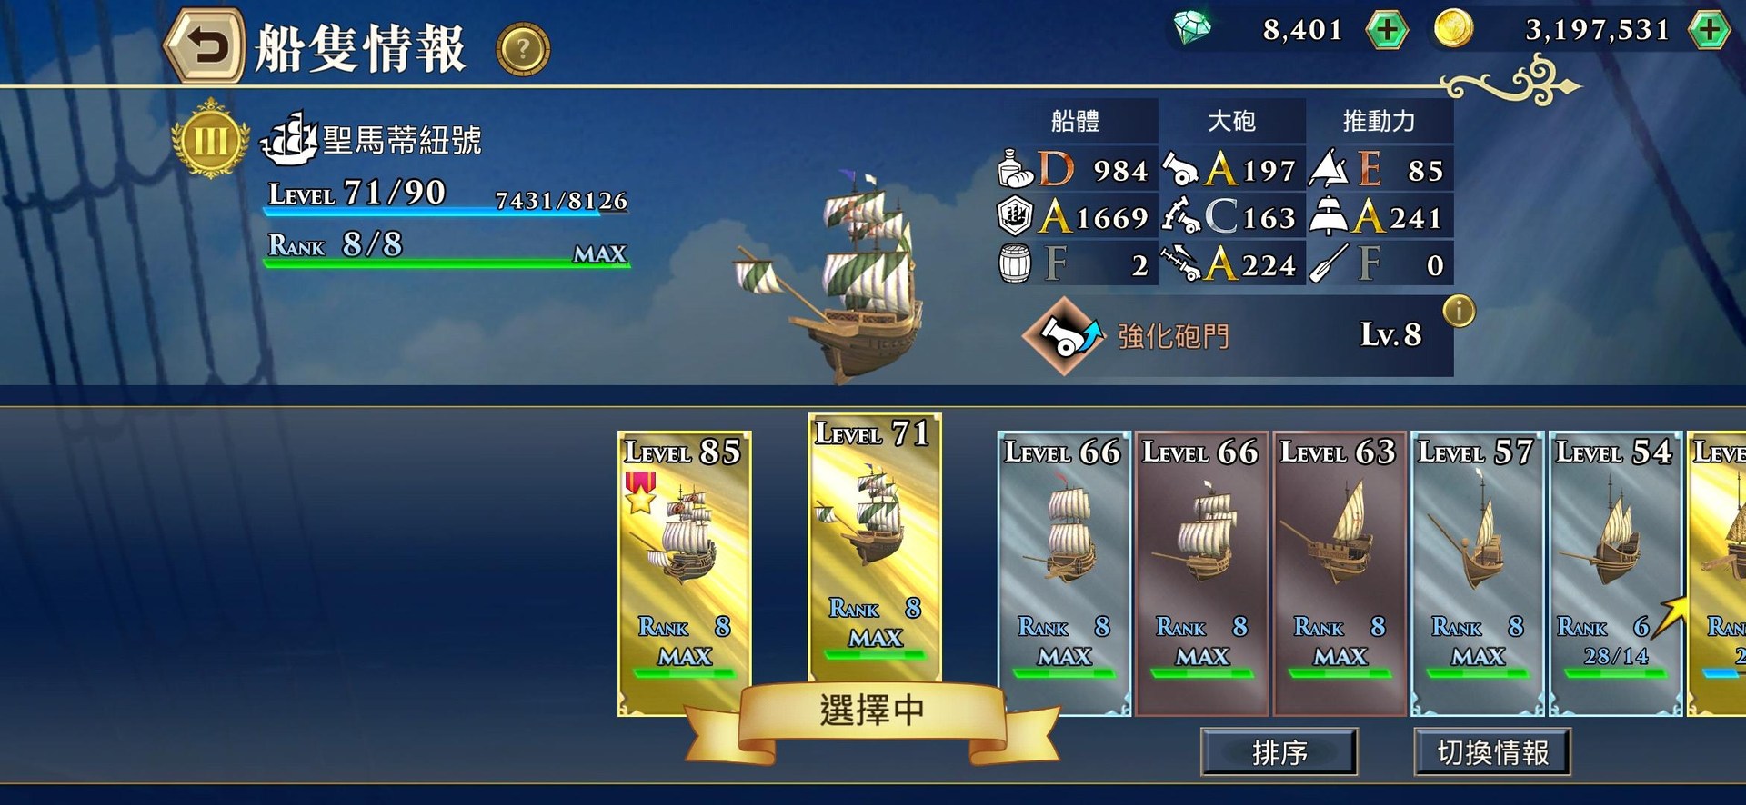The height and width of the screenshot is (805, 1746).
Task: Click the back arrow button
Action: [205, 45]
